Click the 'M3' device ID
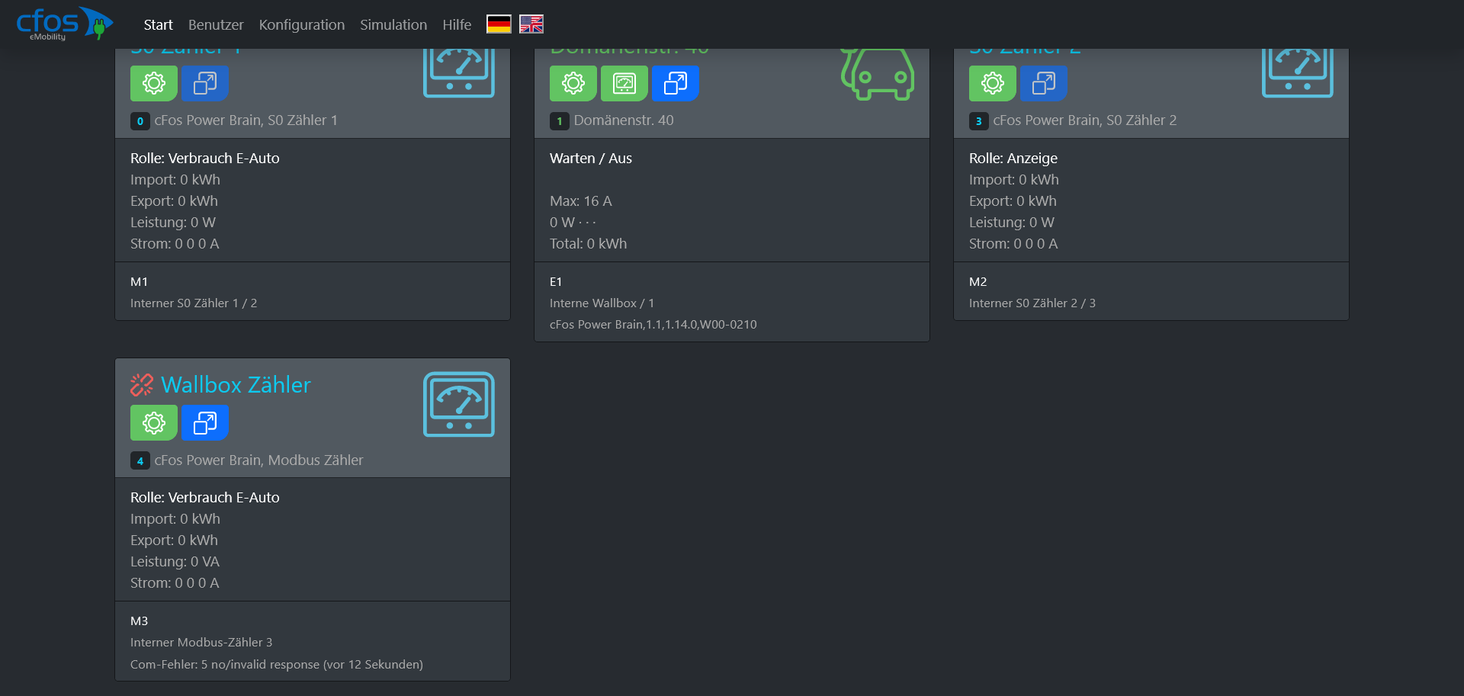Image resolution: width=1464 pixels, height=696 pixels. tap(140, 621)
